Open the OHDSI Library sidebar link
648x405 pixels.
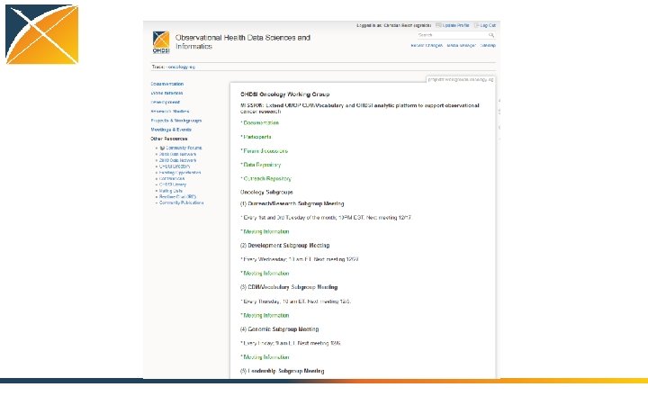point(173,184)
